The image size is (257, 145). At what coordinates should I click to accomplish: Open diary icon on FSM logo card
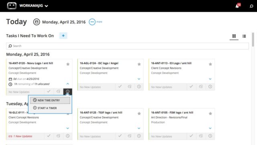[201, 136]
